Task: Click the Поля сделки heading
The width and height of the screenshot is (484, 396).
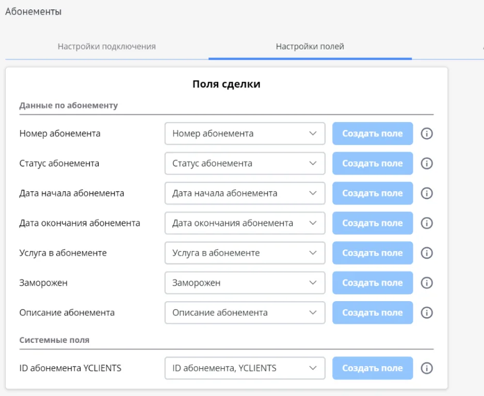Action: coord(226,84)
